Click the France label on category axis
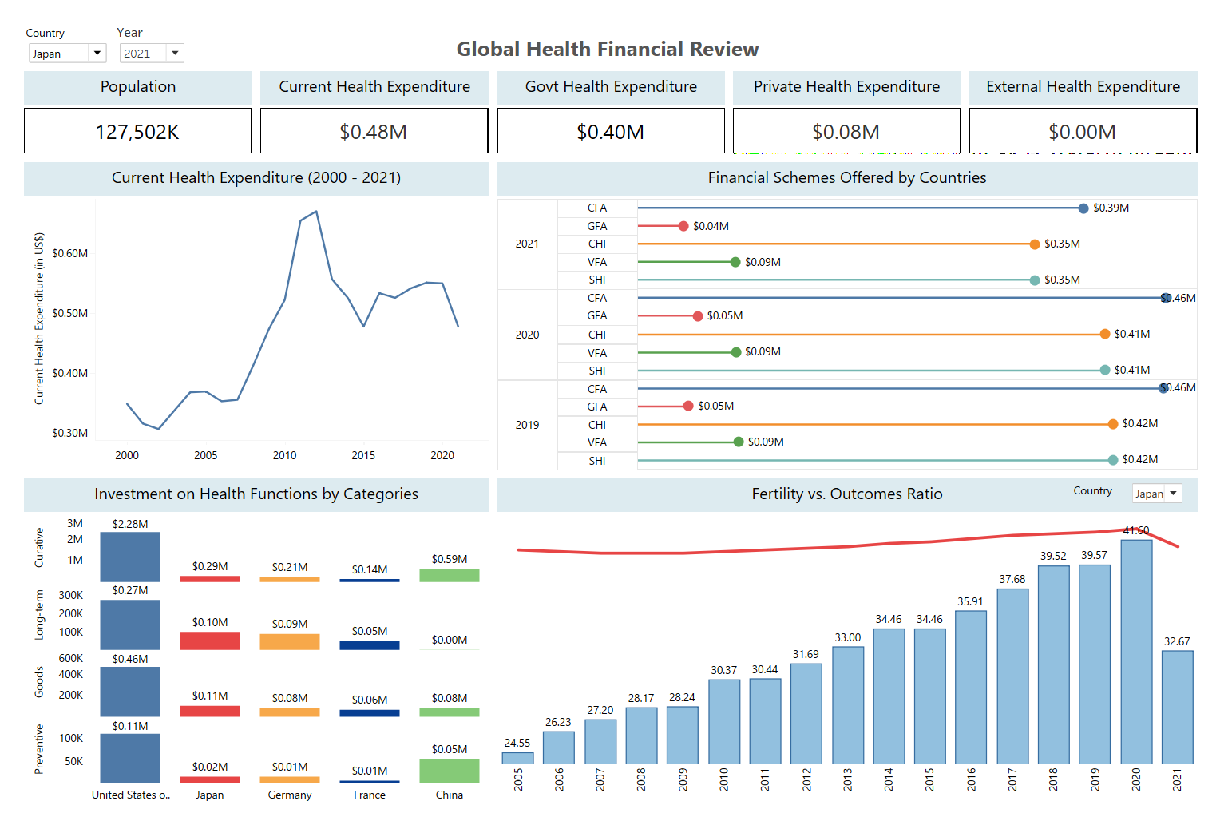The height and width of the screenshot is (825, 1228). click(370, 795)
